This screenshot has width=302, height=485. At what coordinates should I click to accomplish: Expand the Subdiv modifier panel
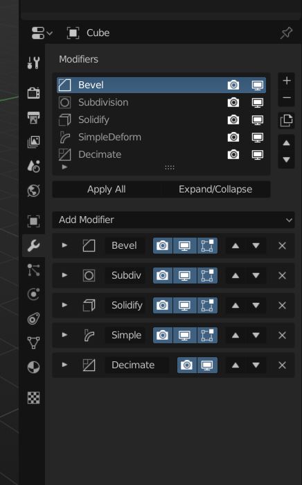64,275
